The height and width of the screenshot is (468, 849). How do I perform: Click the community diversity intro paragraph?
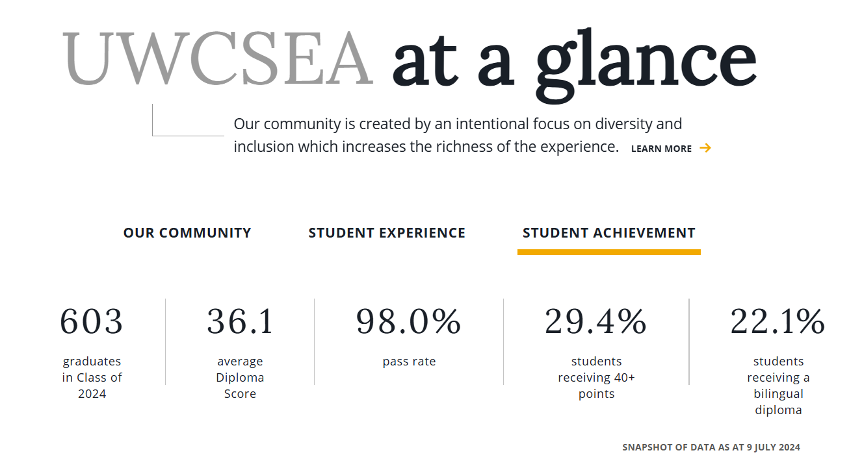point(458,135)
